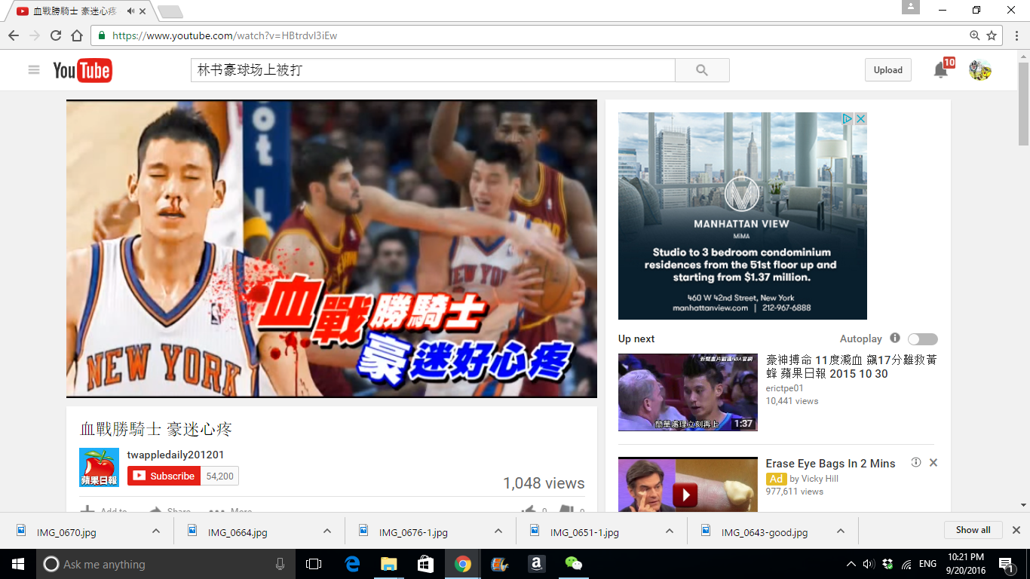Toggle the Autoplay switch
1030x579 pixels.
tap(922, 339)
